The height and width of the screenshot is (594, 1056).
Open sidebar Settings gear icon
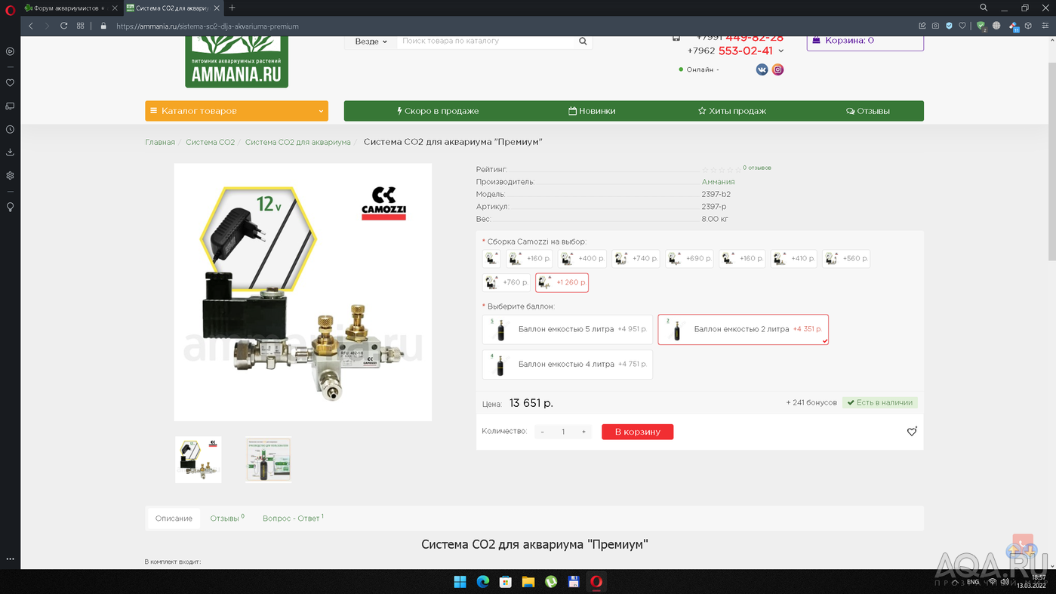(x=10, y=175)
